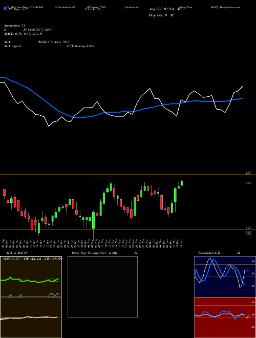Click the 6.23 price level label

pos(248,227)
